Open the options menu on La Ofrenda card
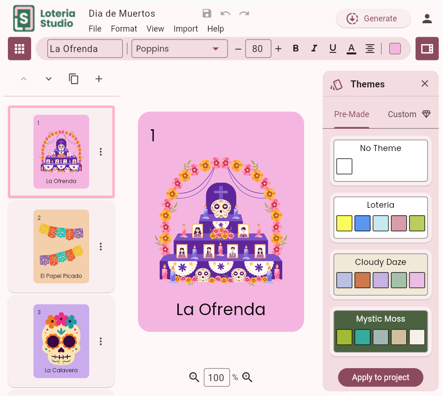 (x=101, y=152)
